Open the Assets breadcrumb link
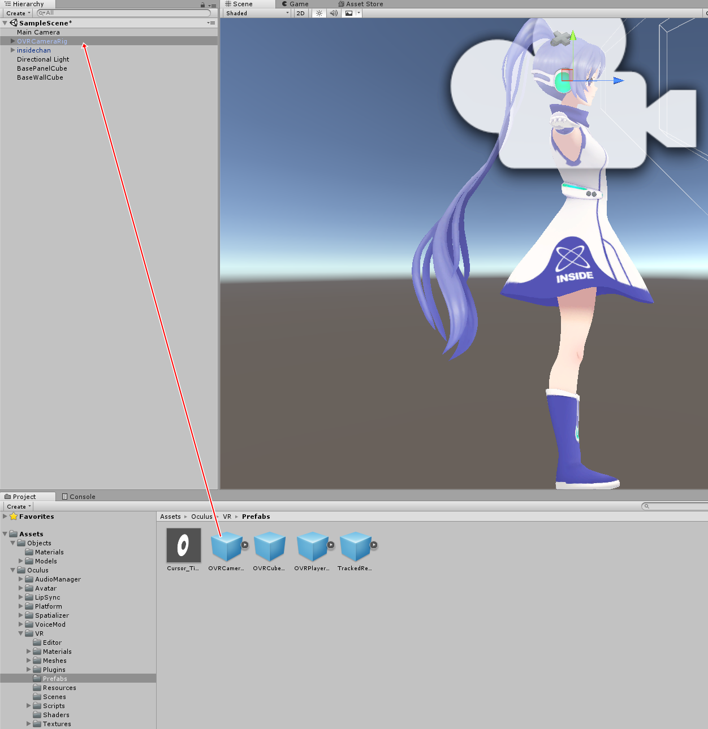This screenshot has width=708, height=729. [170, 516]
